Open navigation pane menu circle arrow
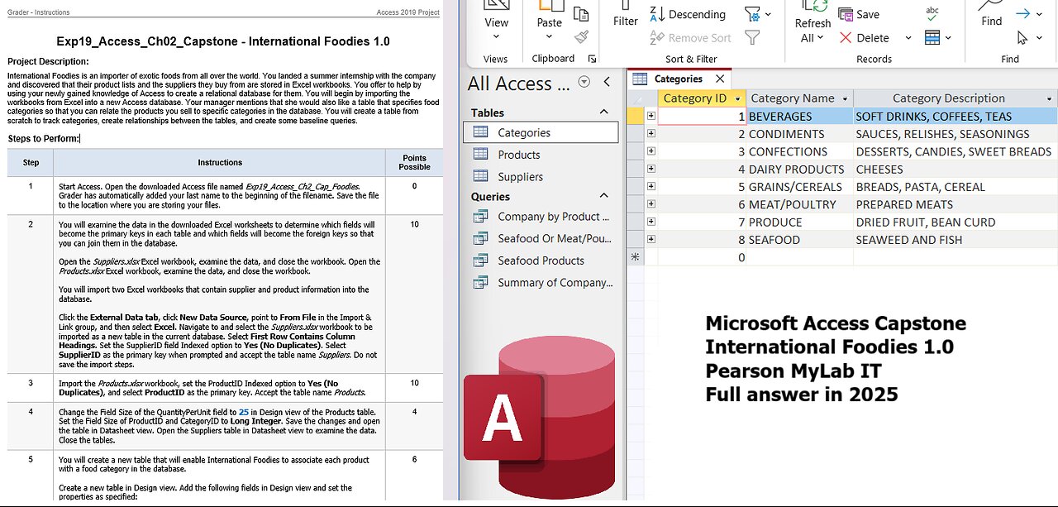This screenshot has width=1058, height=507. pyautogui.click(x=584, y=81)
